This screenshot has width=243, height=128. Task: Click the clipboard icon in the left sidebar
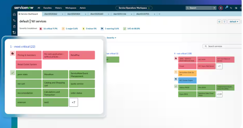click(14, 26)
